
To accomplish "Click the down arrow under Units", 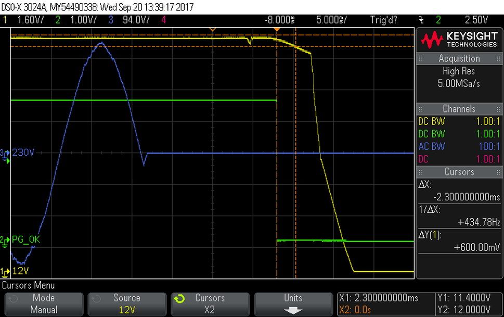I will pyautogui.click(x=293, y=310).
